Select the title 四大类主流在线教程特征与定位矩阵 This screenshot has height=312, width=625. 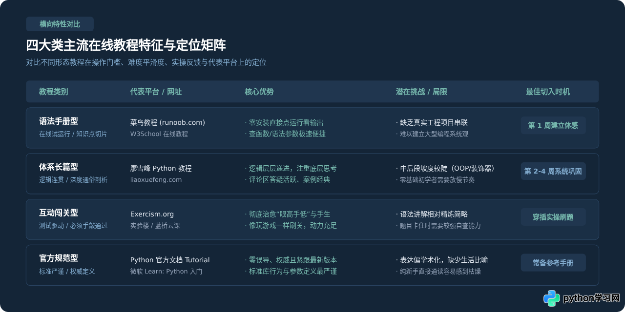[126, 45]
